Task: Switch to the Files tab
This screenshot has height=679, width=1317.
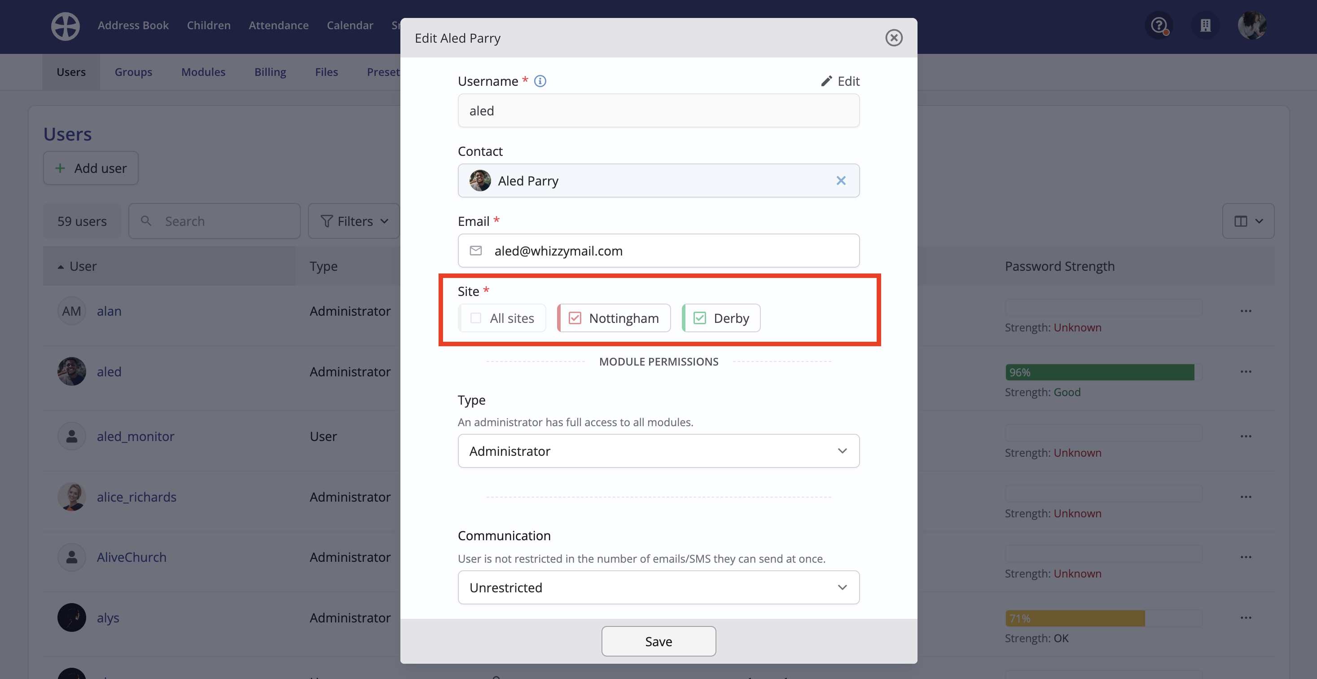Action: tap(327, 72)
